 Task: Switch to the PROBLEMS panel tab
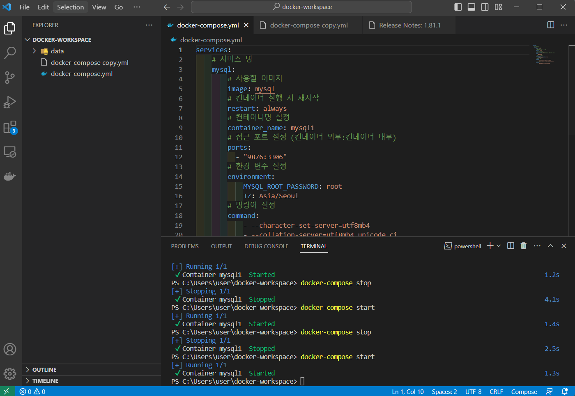click(185, 246)
